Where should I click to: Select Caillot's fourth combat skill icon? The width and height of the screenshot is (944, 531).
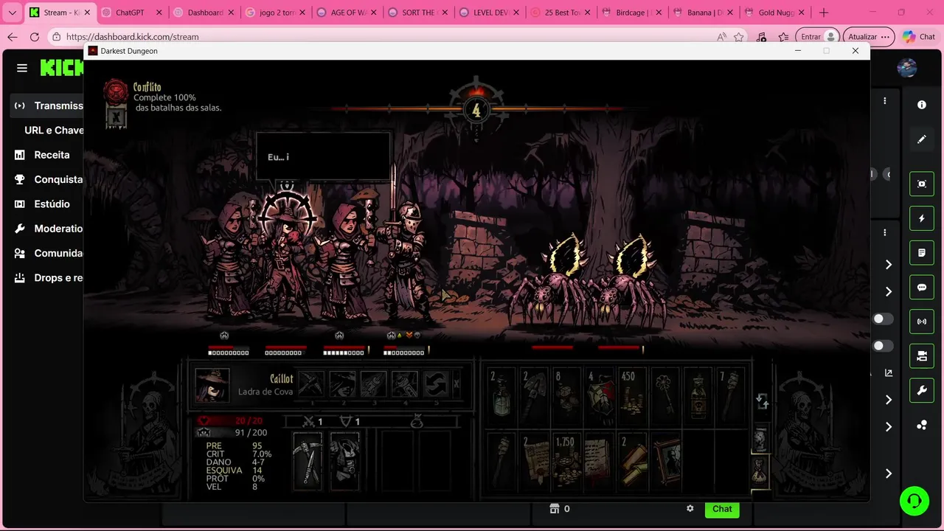pyautogui.click(x=405, y=384)
